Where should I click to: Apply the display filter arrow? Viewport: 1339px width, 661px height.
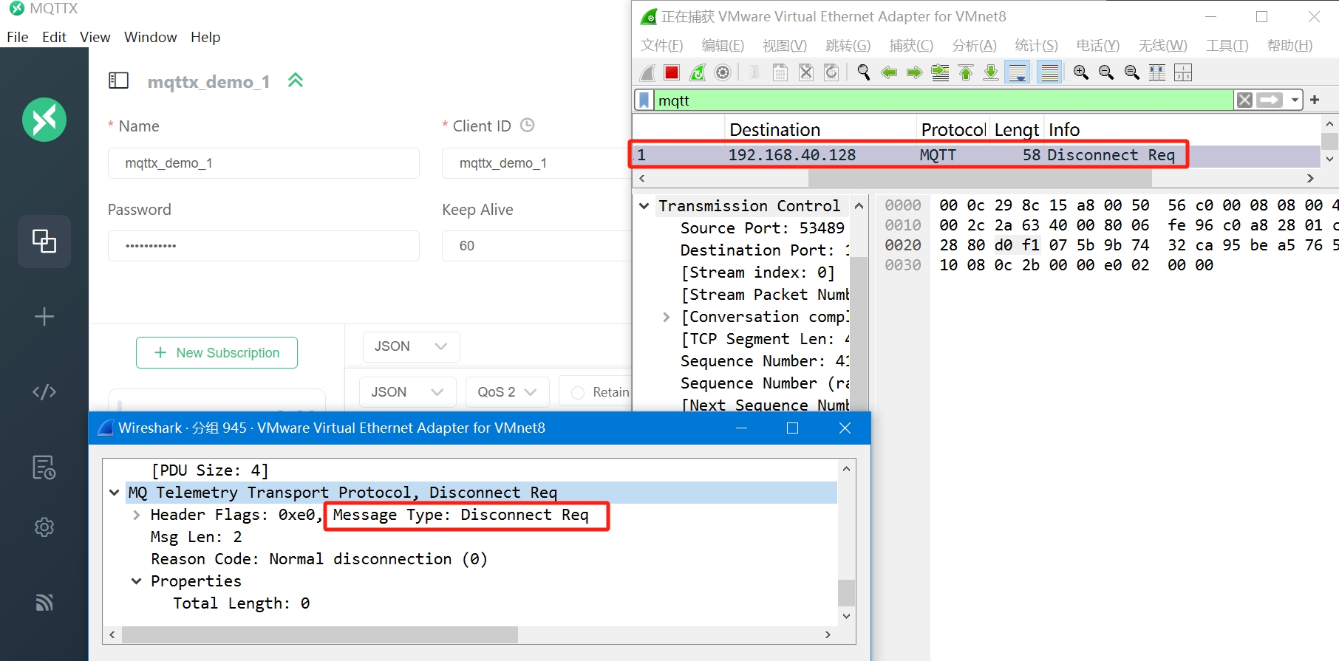tap(1270, 100)
